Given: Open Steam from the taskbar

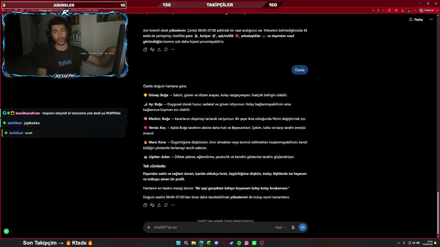Looking at the screenshot, I should (231, 243).
